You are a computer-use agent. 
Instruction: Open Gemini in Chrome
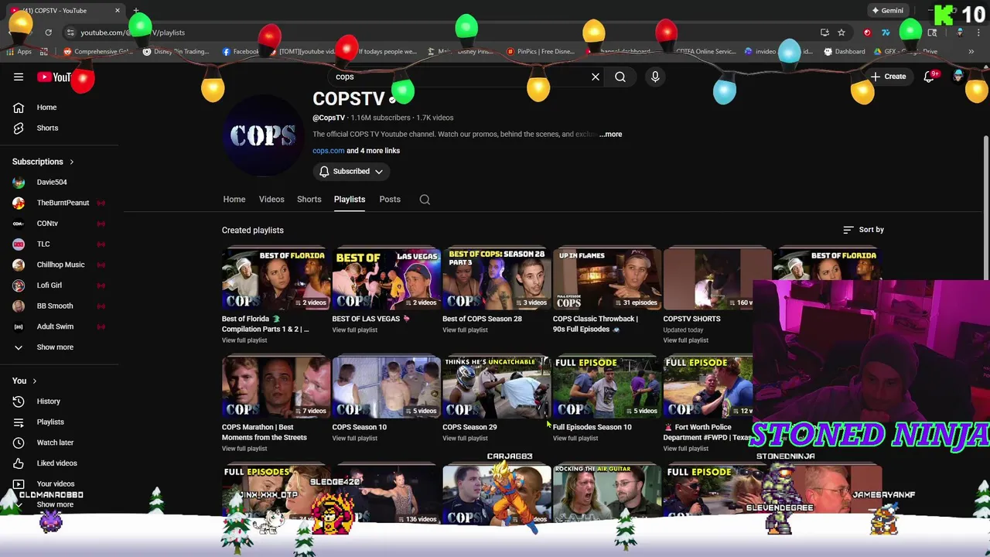pos(887,11)
